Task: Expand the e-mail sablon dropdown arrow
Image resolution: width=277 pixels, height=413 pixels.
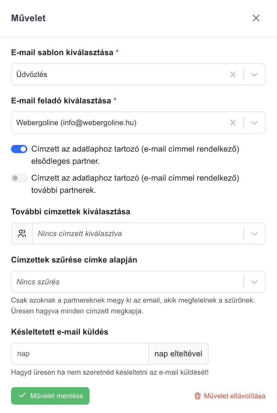Action: (254, 75)
